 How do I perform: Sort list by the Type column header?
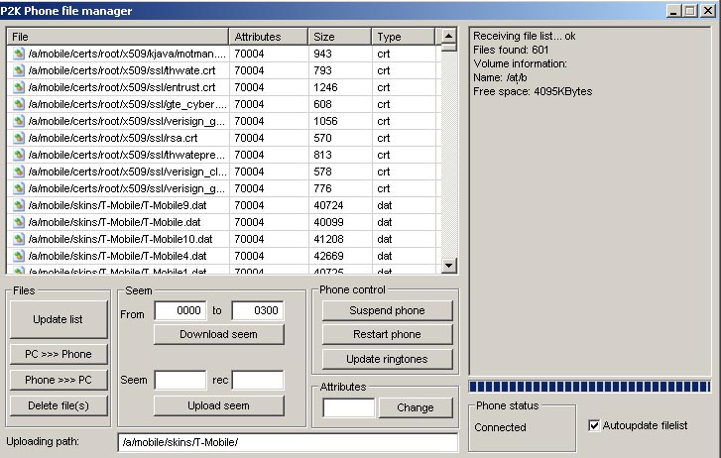[403, 37]
